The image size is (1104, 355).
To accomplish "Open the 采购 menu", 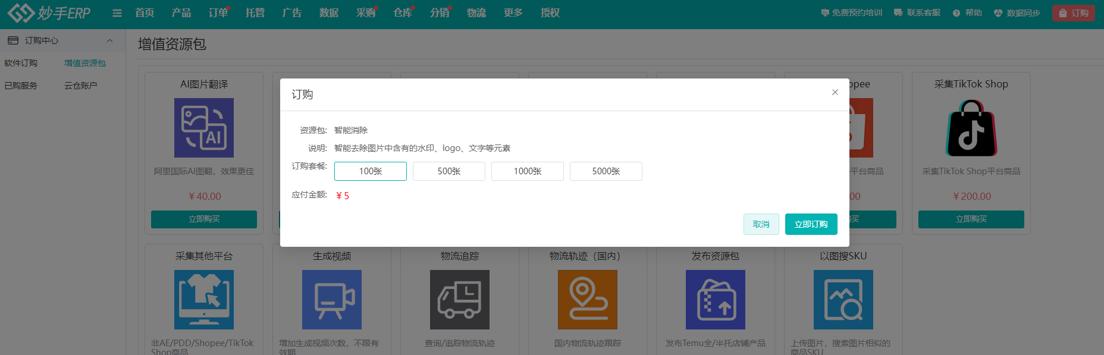I will click(366, 13).
